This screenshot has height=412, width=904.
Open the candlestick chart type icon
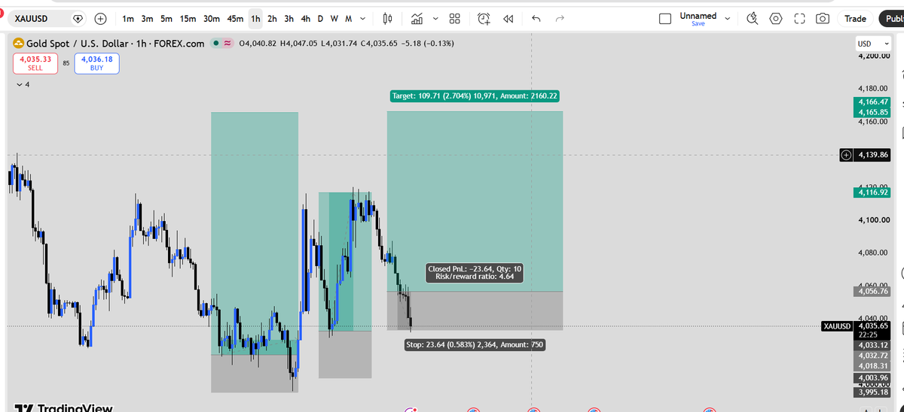387,18
